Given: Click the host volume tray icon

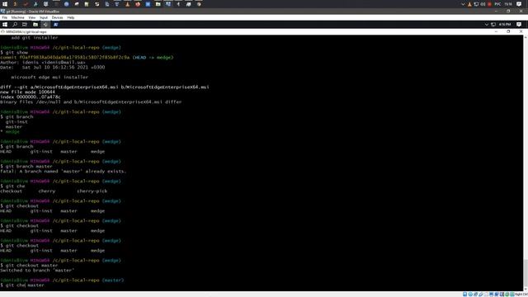Looking at the screenshot, I should (483, 4).
